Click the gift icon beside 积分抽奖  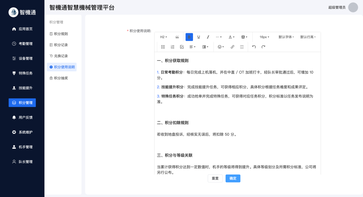[51, 78]
